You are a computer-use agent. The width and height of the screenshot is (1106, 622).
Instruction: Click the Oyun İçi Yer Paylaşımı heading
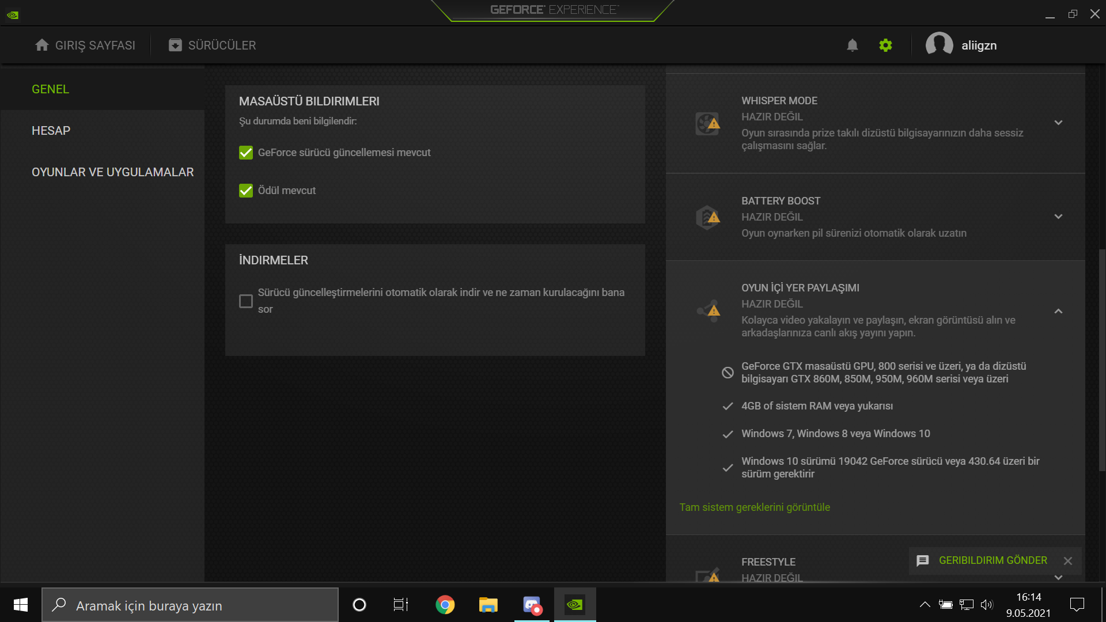(800, 288)
